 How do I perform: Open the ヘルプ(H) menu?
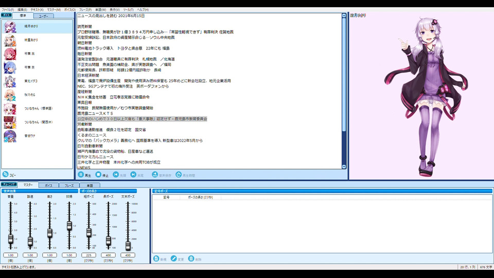[143, 10]
